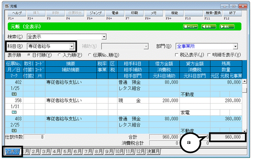Switch to the 6月 tab
This screenshot has height=160, width=253.
click(x=78, y=151)
